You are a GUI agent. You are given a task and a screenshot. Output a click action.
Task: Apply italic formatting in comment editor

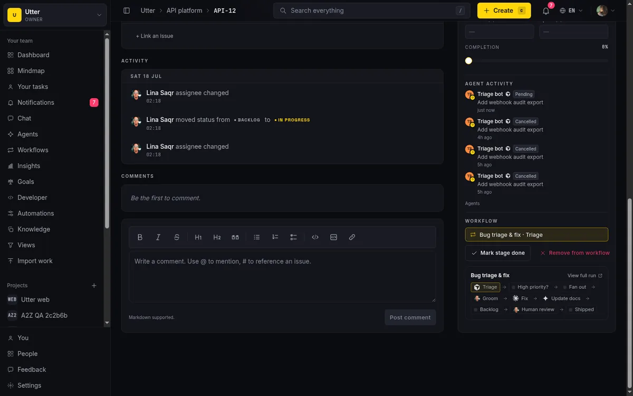point(158,238)
